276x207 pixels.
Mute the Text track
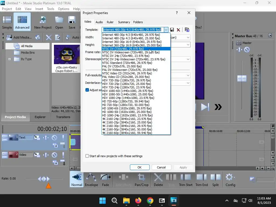pyautogui.click(x=54, y=137)
